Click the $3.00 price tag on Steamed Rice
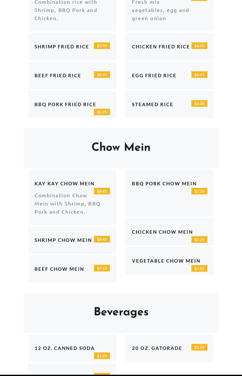The width and height of the screenshot is (242, 376). click(199, 104)
